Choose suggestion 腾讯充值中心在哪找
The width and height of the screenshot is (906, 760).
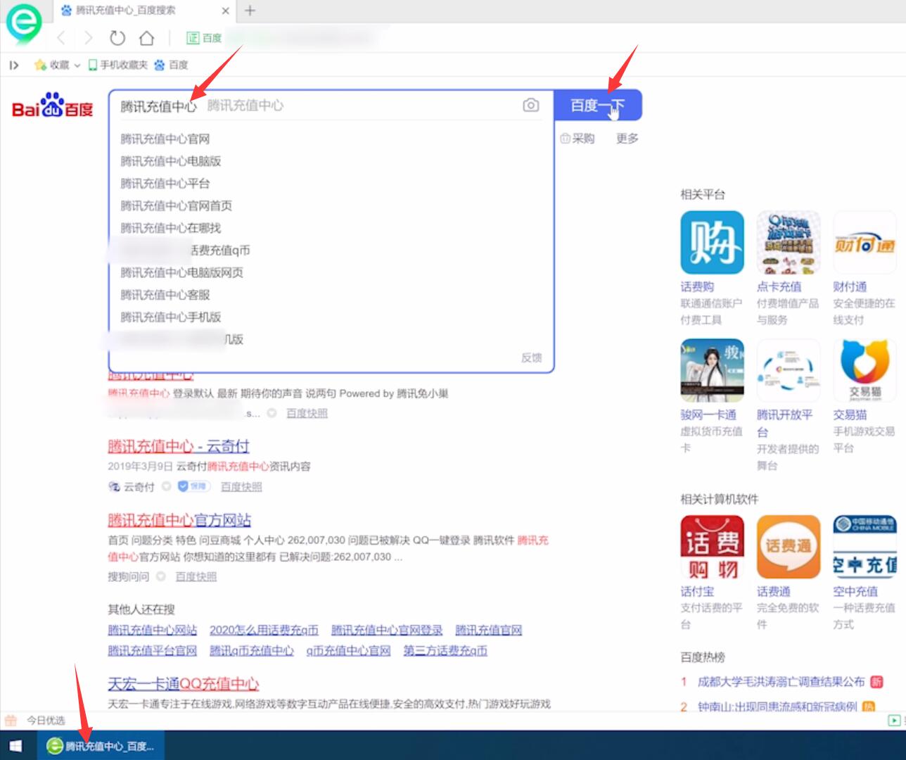[x=170, y=228]
